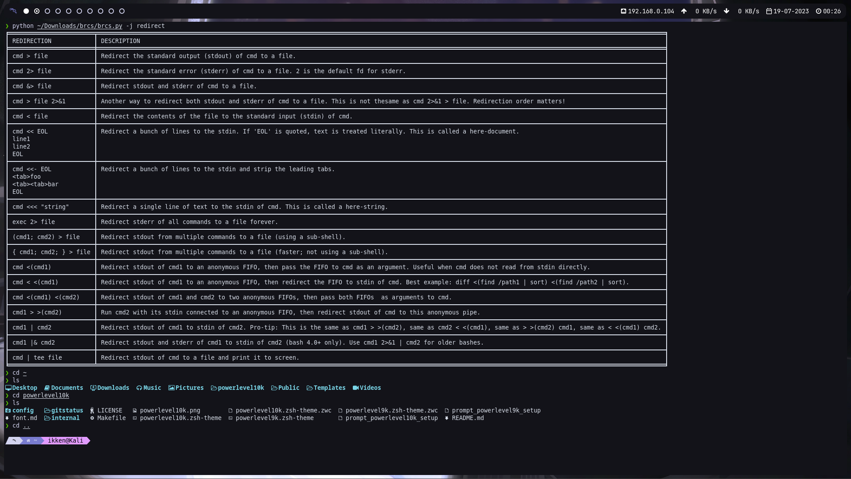Switch to the first filled workspace dot

click(x=26, y=11)
